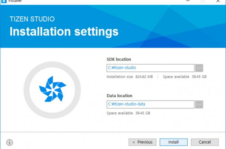Click the Tizen pinwheel logo

[52, 89]
